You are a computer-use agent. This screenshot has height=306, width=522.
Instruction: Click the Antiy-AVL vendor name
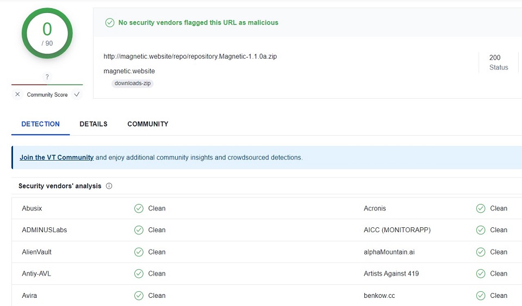(36, 273)
